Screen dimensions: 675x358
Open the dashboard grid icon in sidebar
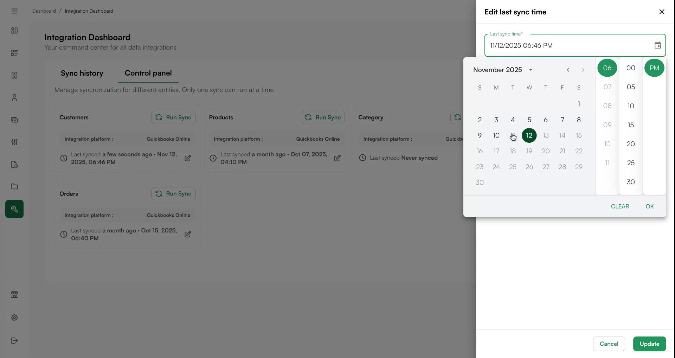pyautogui.click(x=14, y=31)
